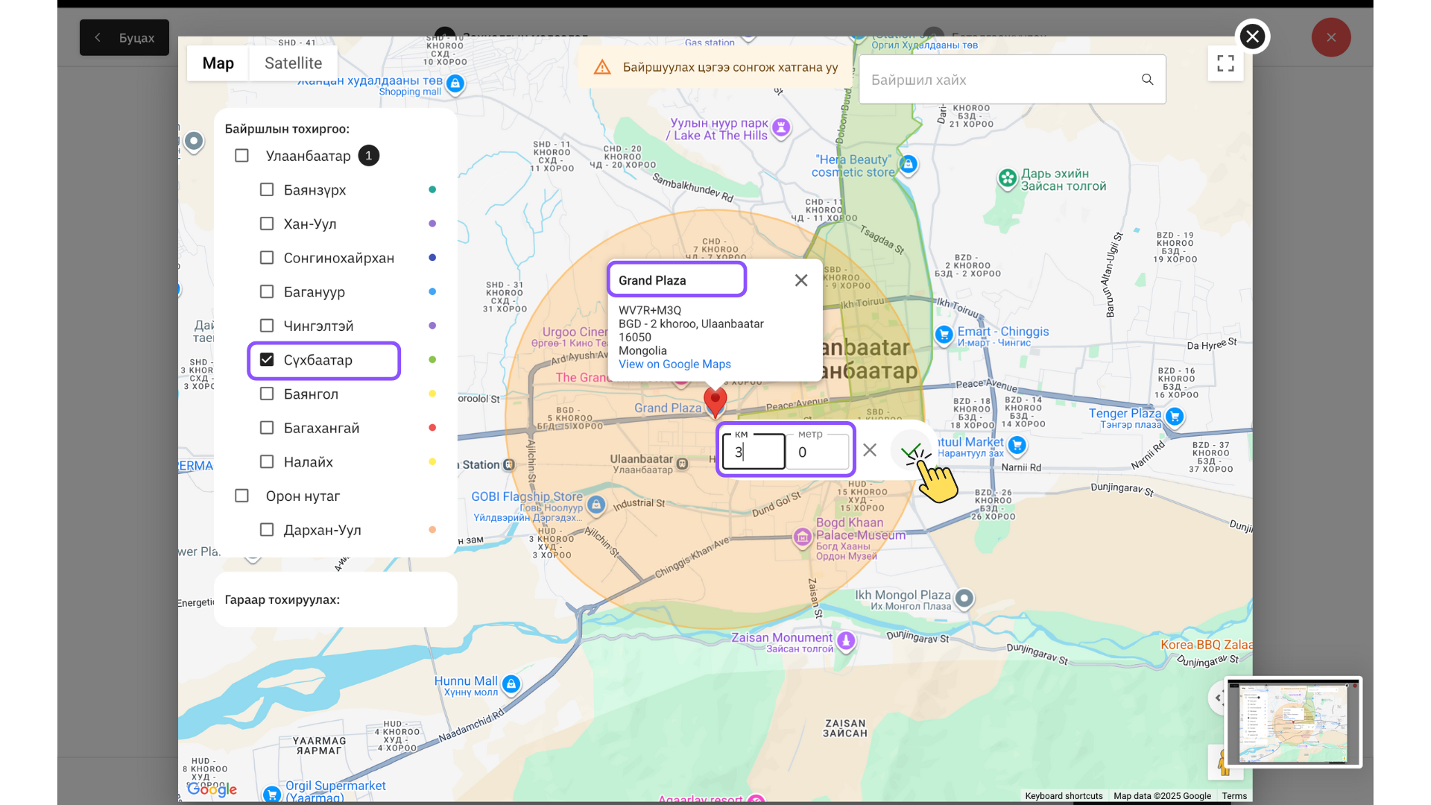The image size is (1431, 805).
Task: Uncheck the Сүхбаатар district checkbox
Action: (267, 360)
